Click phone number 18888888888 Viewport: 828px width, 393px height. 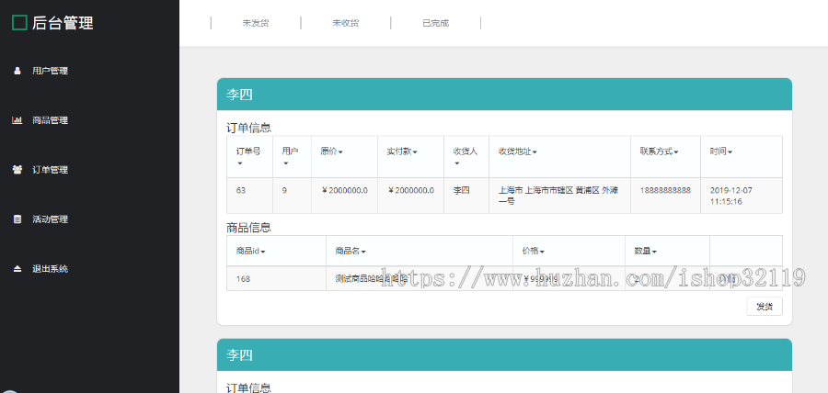coord(665,190)
